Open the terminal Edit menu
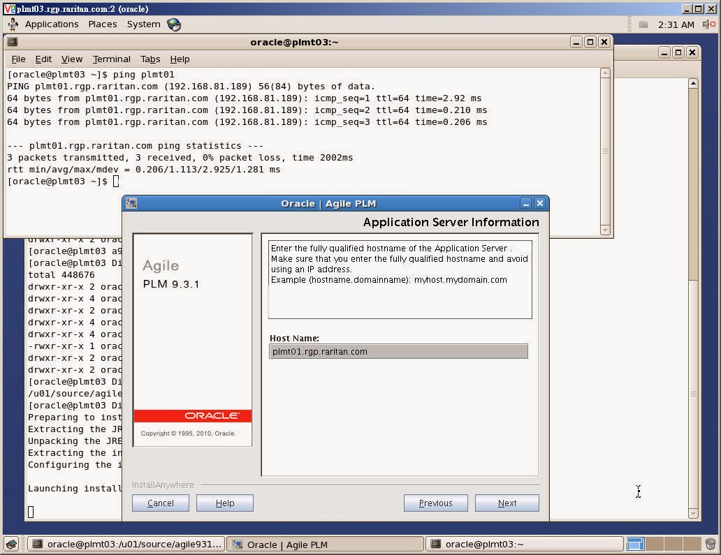Screen dimensions: 721x555 point(43,59)
